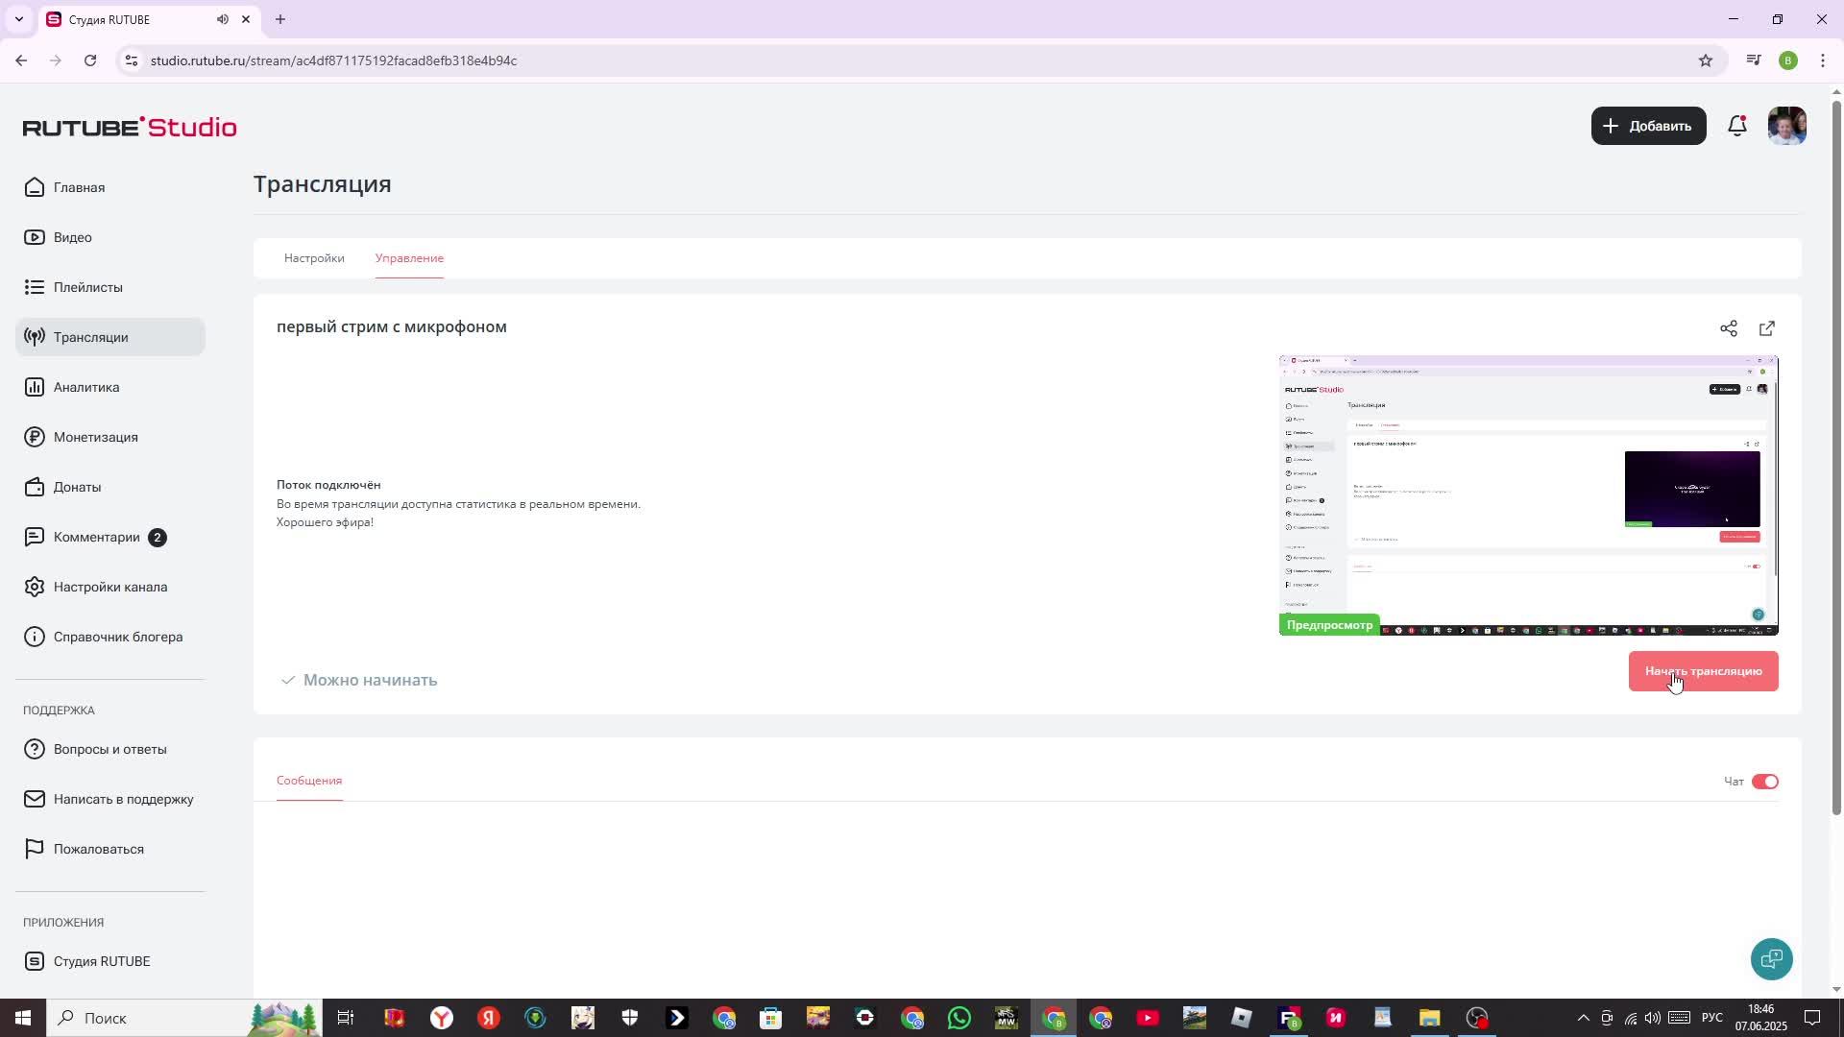Select the Сообщения tab
Image resolution: width=1844 pixels, height=1037 pixels.
pyautogui.click(x=309, y=781)
